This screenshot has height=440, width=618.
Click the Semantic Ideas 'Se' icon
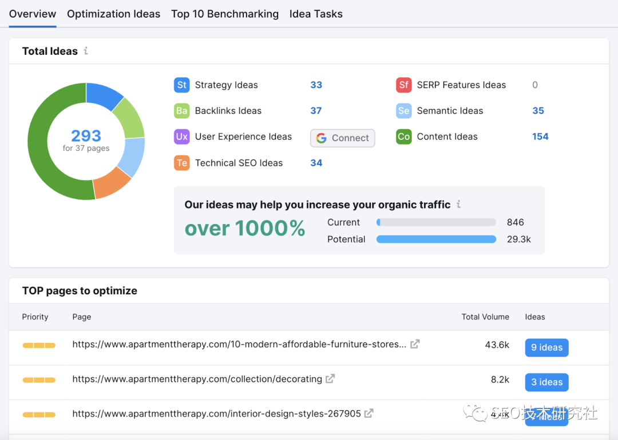pyautogui.click(x=403, y=111)
